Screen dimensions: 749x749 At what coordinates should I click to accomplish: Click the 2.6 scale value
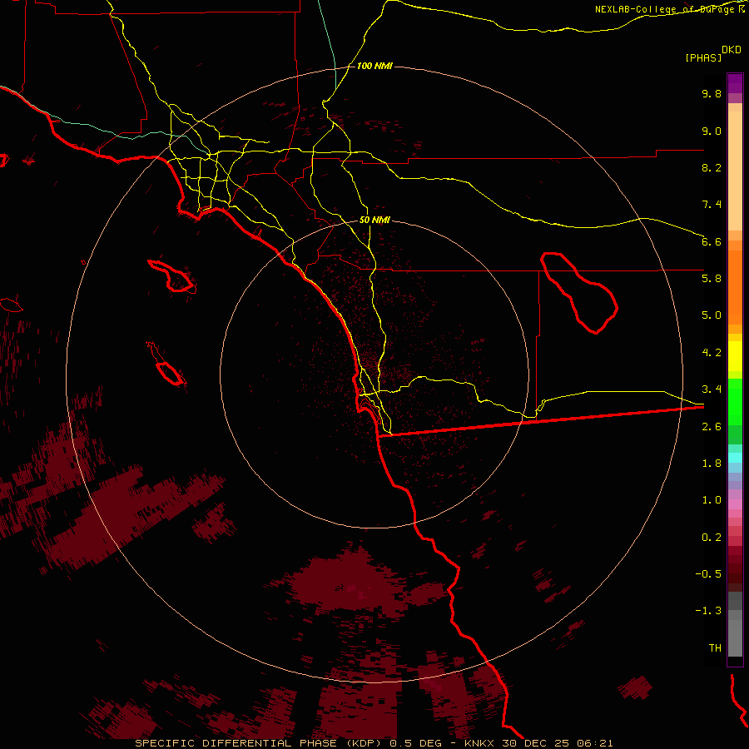[x=712, y=427]
